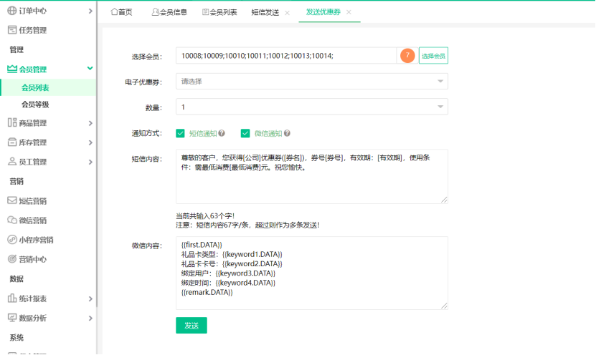Viewport: 596px width, 355px height.
Task: Expand the 库存管理 menu arrow
Action: 90,142
